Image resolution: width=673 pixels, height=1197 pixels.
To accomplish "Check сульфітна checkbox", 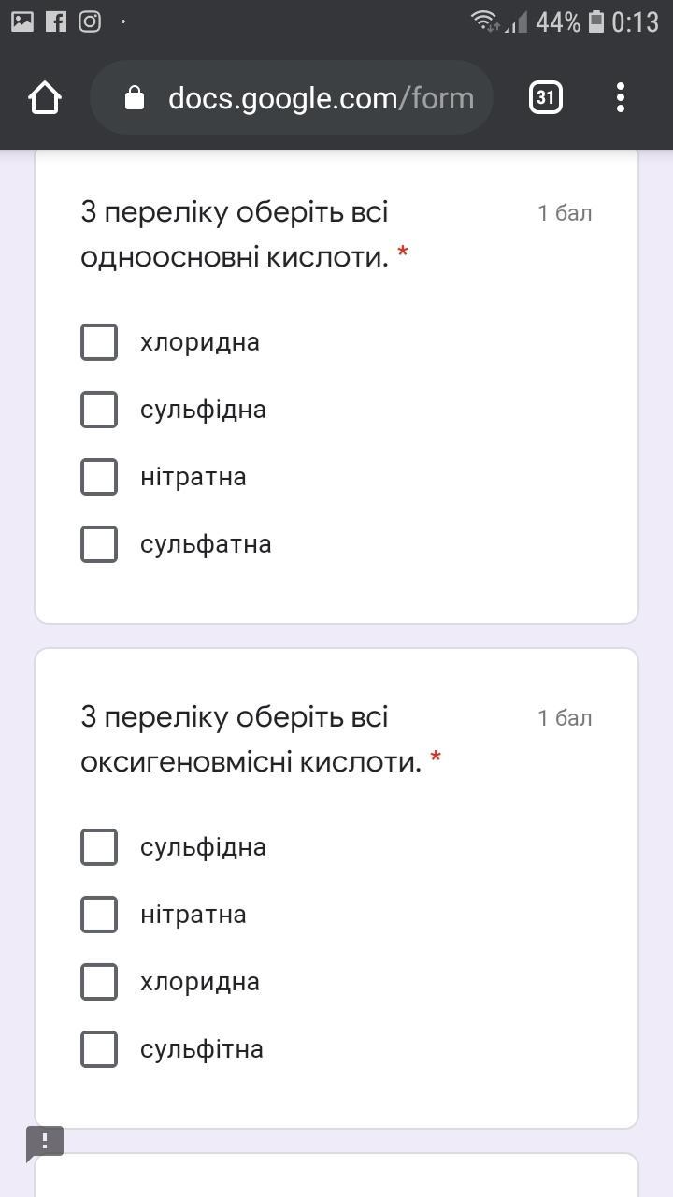I will tap(99, 1049).
